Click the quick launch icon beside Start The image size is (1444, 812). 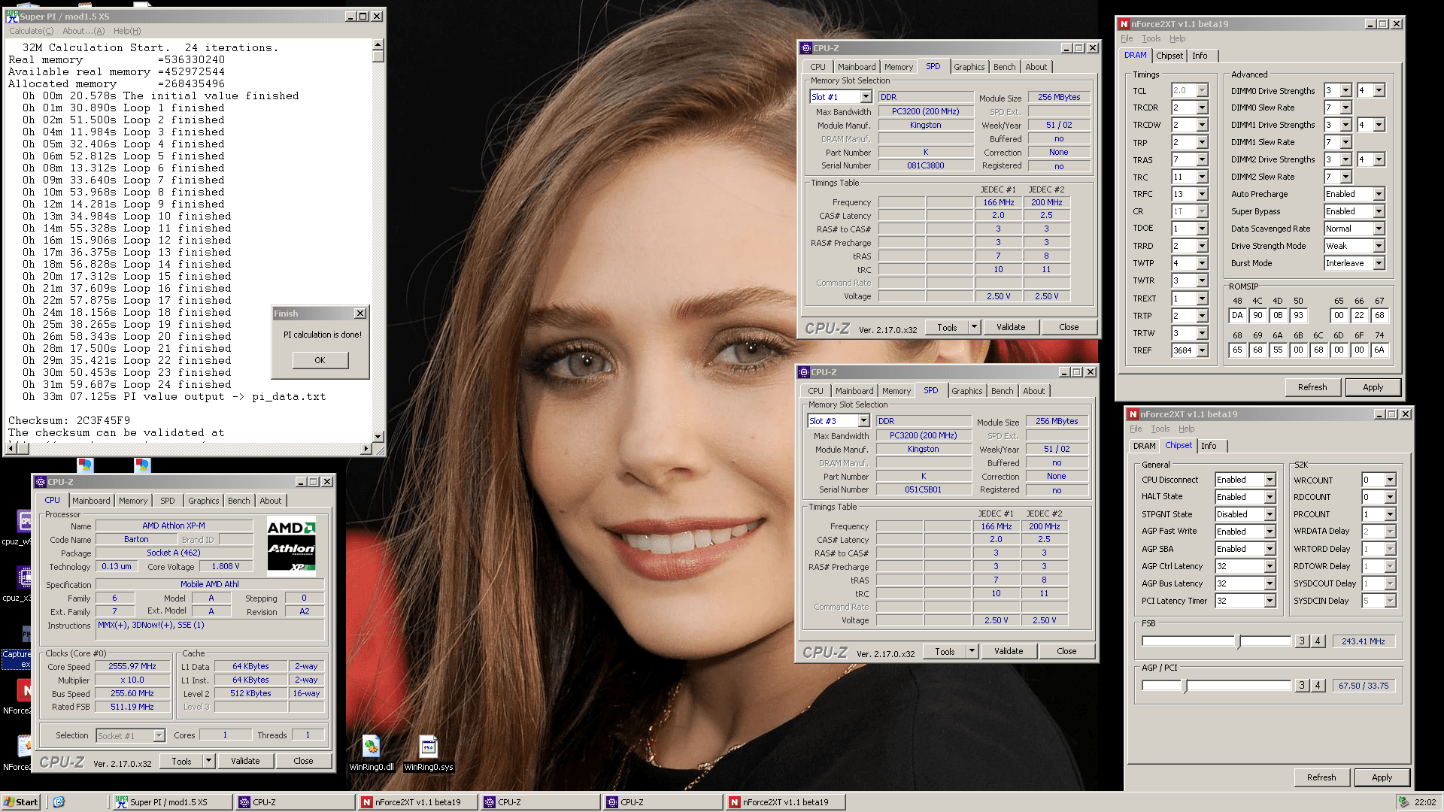(x=59, y=802)
